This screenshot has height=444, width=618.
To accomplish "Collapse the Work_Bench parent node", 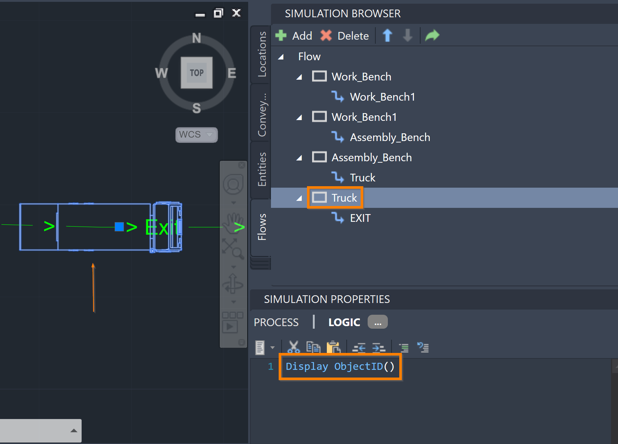I will (x=299, y=77).
